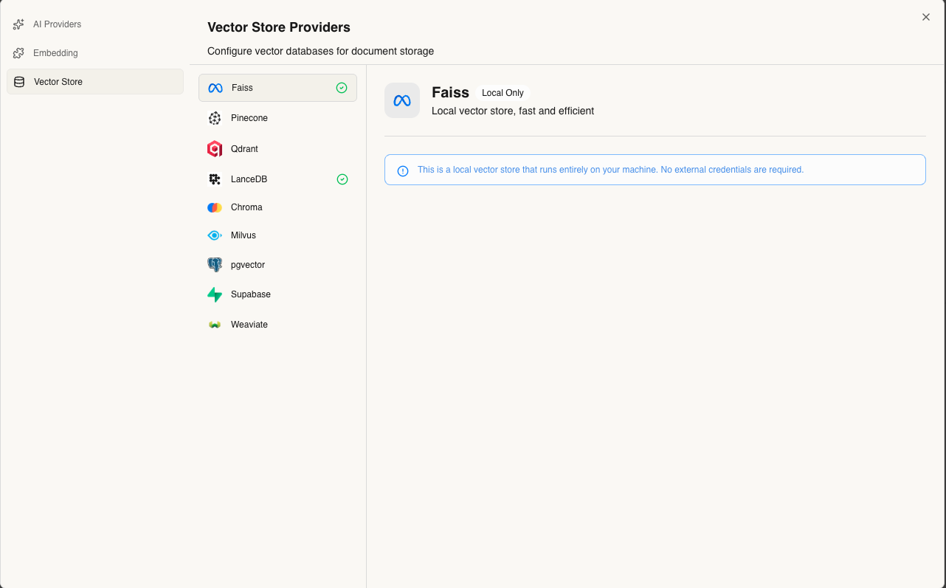Click the Faiss Meta logo in list

click(x=215, y=88)
